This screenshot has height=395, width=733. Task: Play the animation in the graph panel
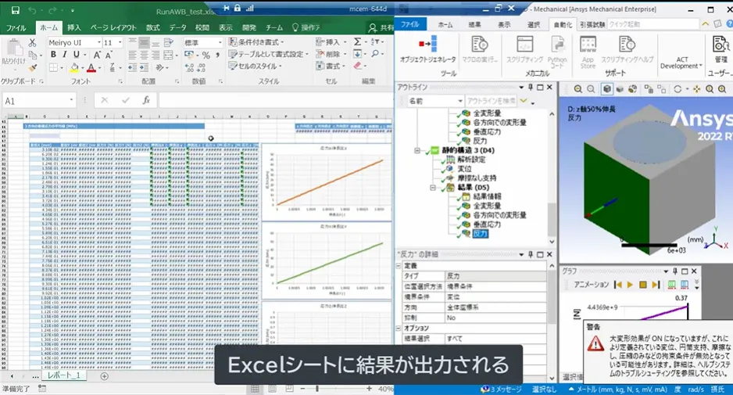click(630, 285)
